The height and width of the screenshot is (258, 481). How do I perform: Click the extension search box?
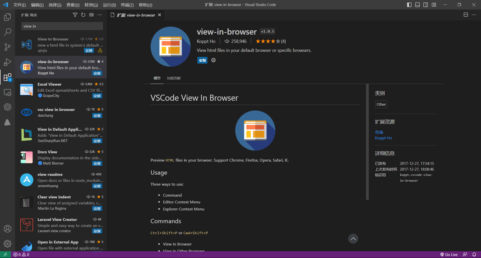pyautogui.click(x=62, y=26)
